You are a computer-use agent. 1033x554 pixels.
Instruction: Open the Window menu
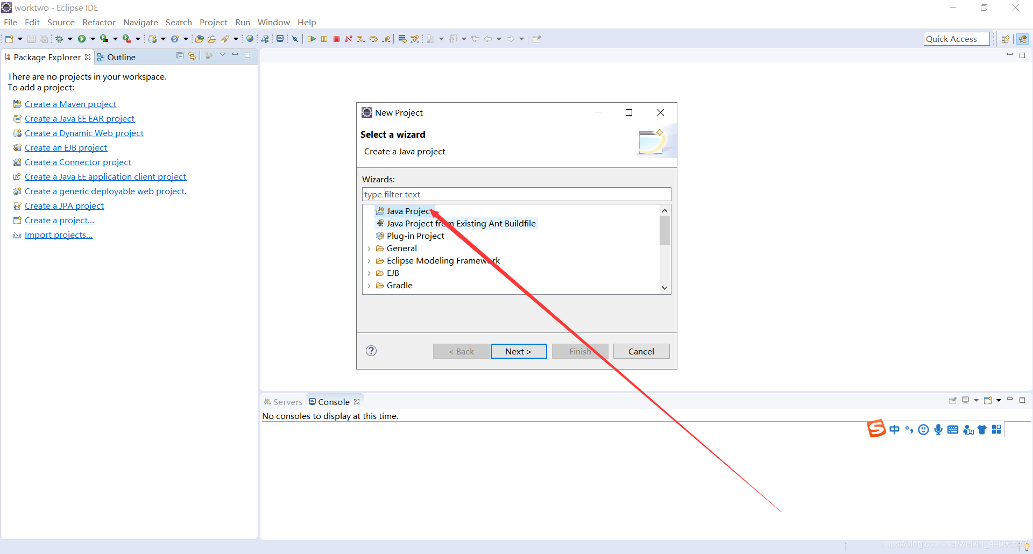(273, 22)
